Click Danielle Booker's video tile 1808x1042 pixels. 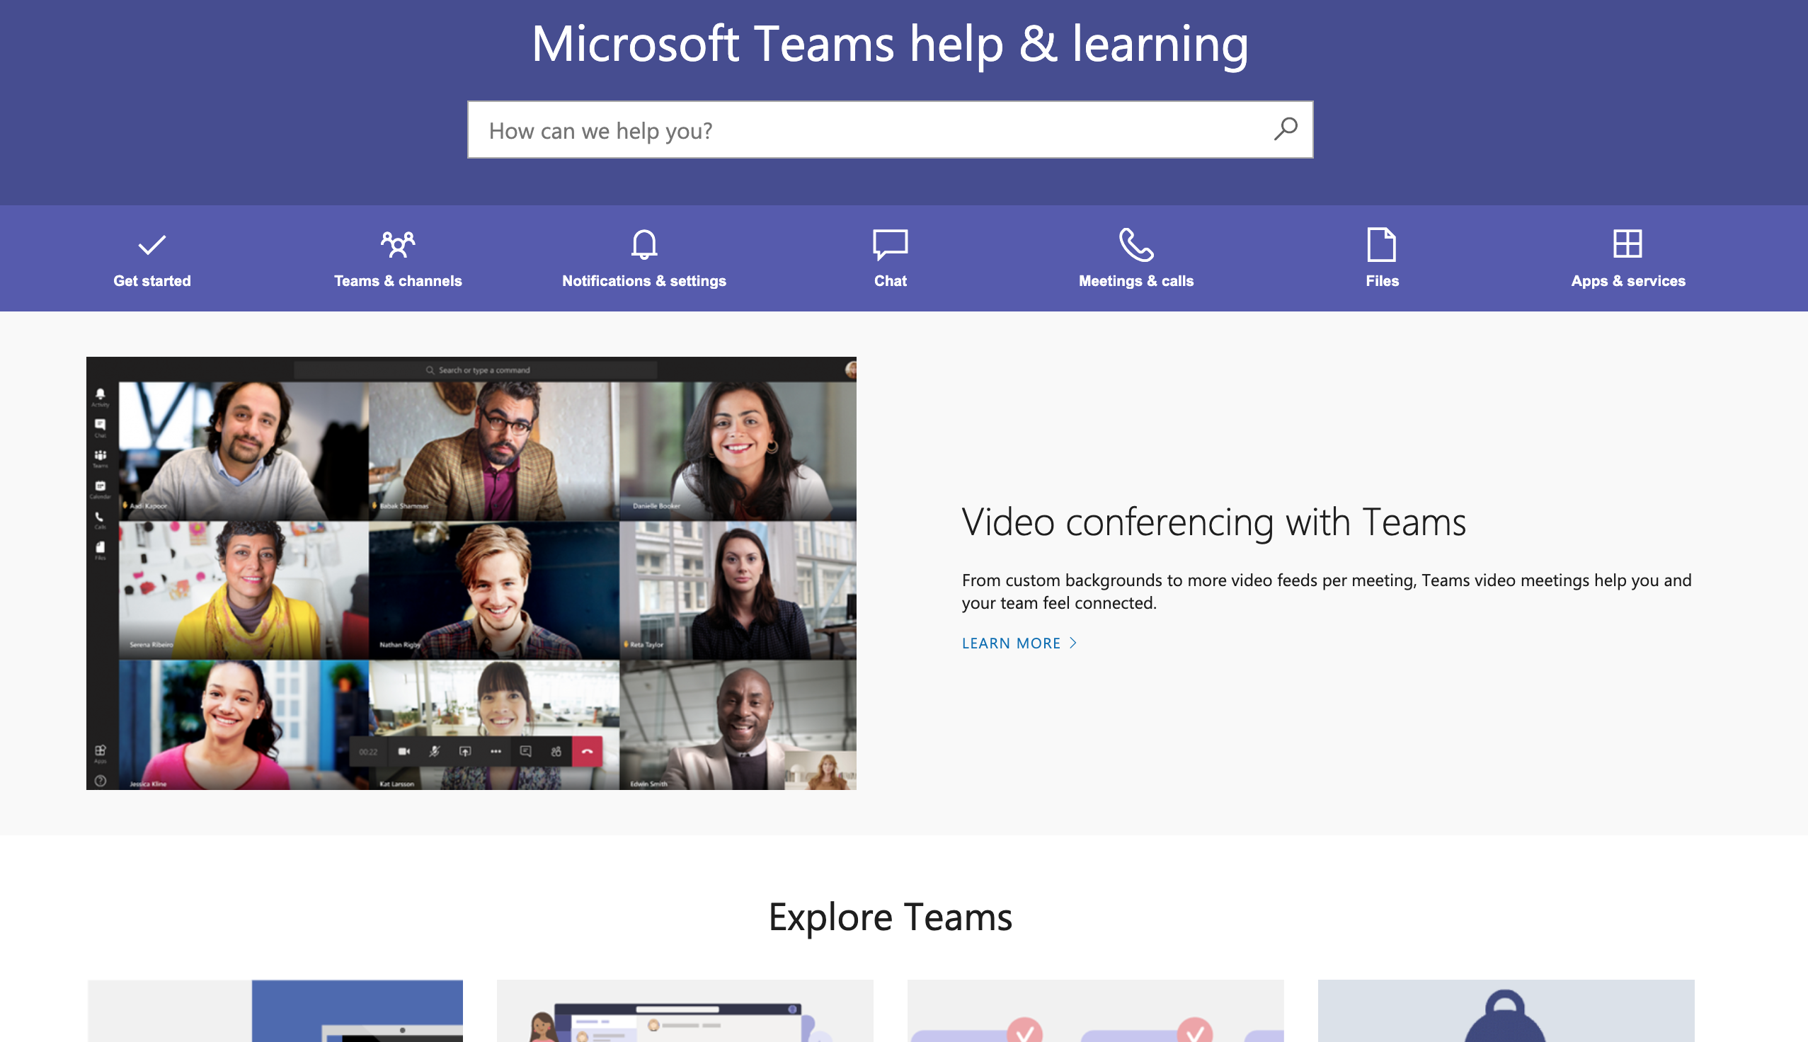click(738, 451)
